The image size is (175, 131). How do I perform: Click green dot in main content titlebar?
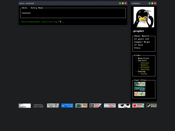(x=120, y=3)
